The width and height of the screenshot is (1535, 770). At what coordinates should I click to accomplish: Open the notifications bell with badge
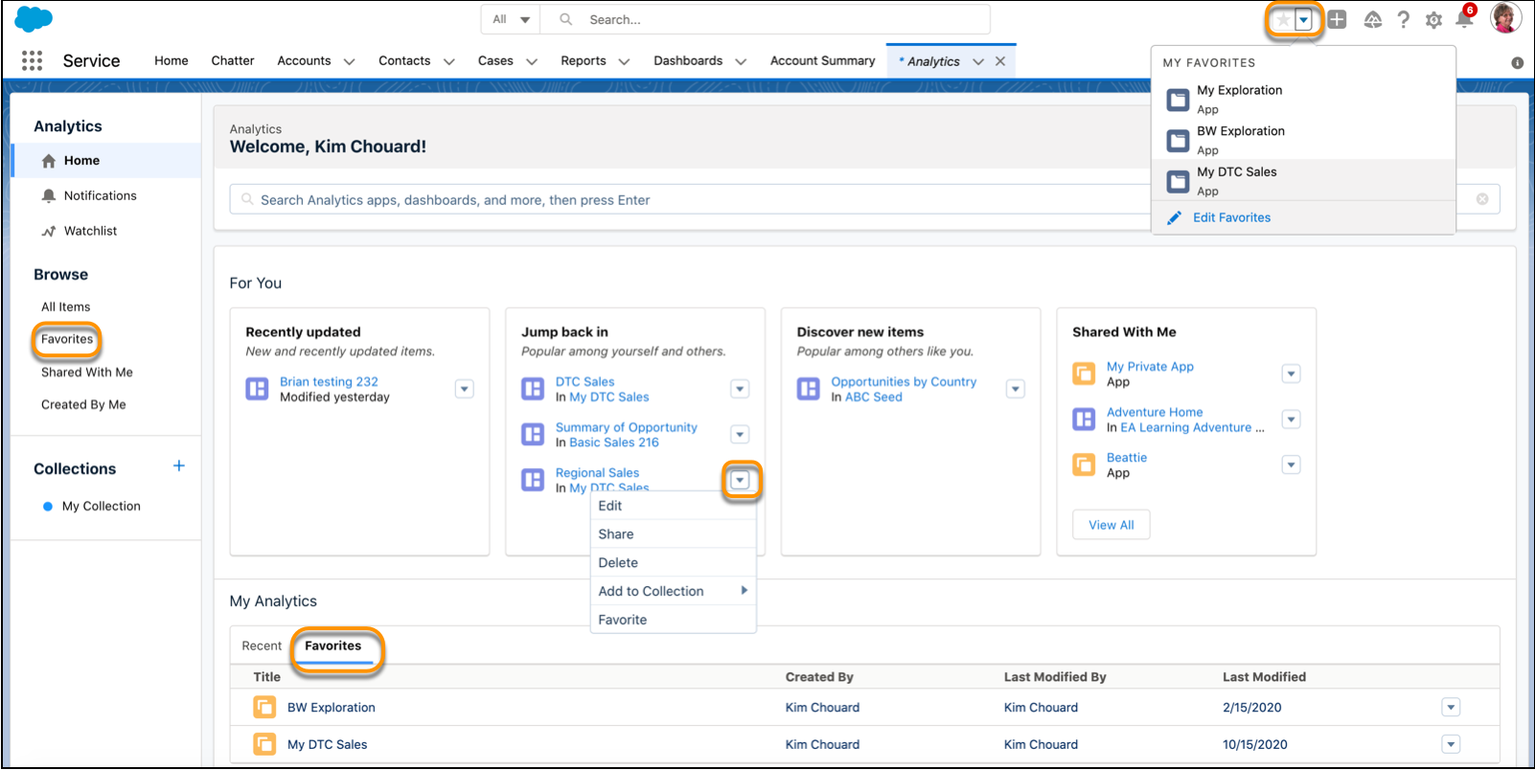point(1464,18)
